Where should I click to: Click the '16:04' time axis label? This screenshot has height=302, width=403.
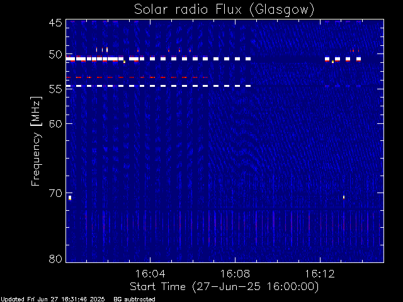150,274
